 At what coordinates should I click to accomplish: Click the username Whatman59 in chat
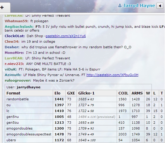pos(16,21)
